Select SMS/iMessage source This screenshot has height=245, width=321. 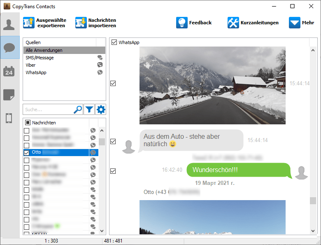tap(64, 58)
